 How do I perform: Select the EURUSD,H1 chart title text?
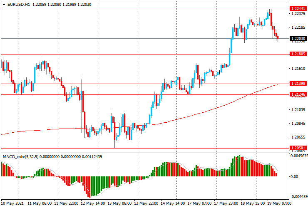[19, 5]
